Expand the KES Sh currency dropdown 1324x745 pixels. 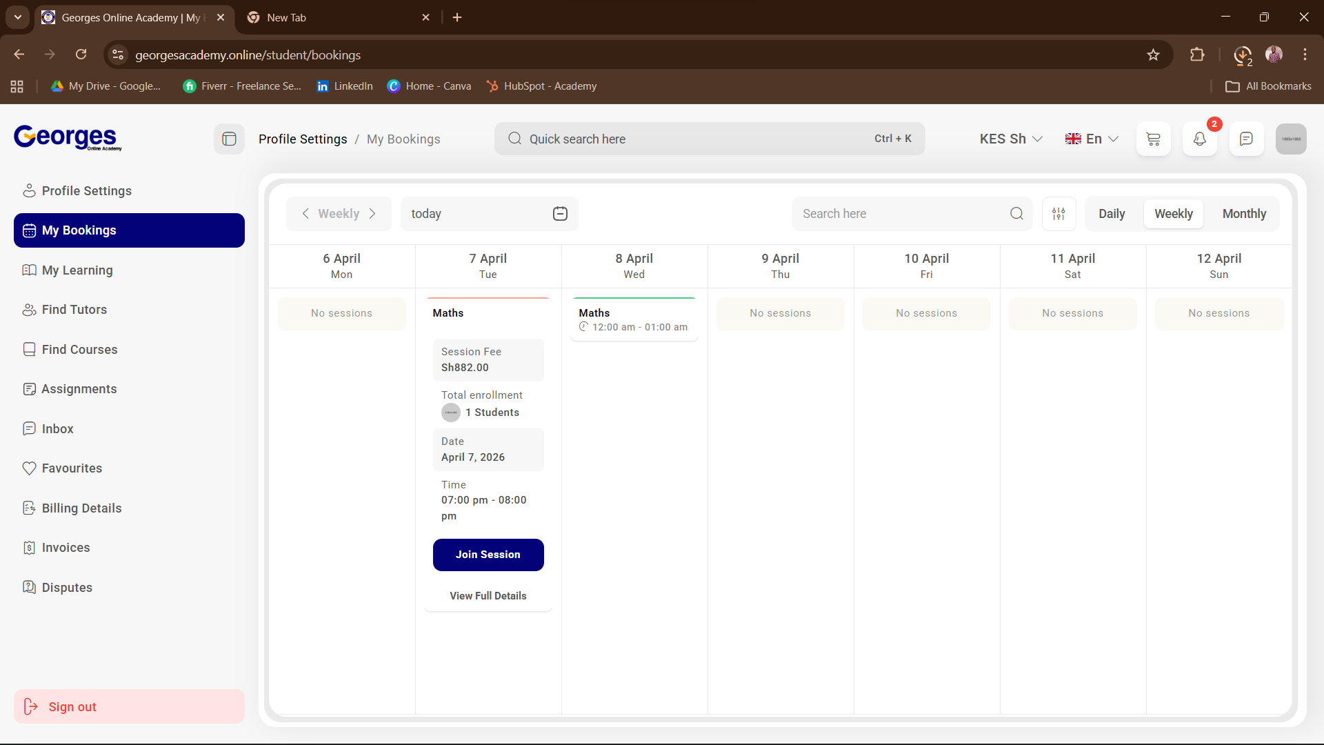[1011, 139]
